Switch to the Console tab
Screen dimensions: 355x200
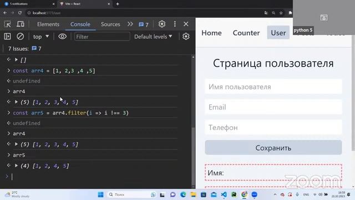tap(80, 24)
